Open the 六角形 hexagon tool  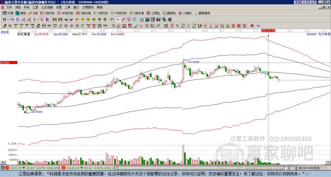(185, 13)
